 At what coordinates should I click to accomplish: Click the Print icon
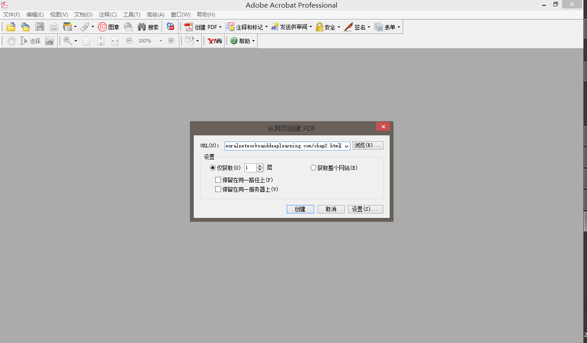54,27
